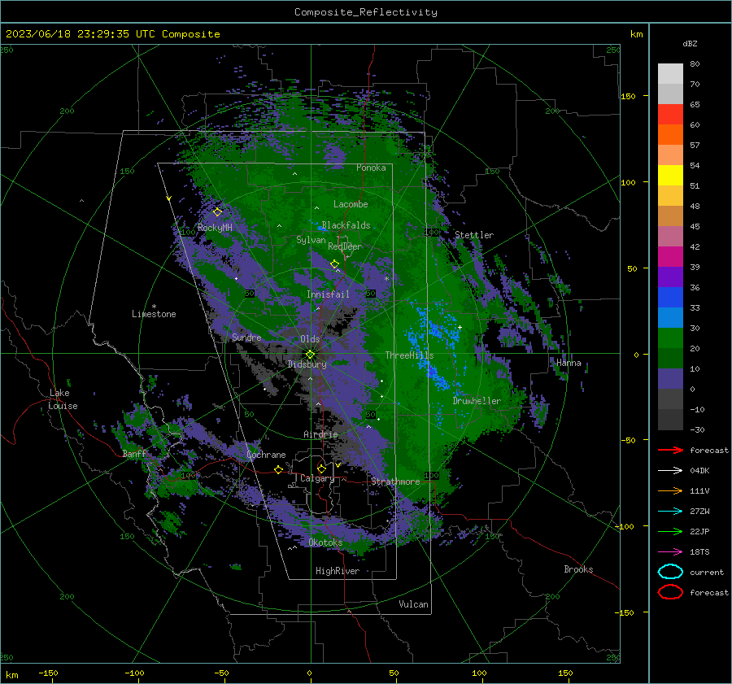The image size is (732, 684).
Task: Click the cyan current ellipse icon
Action: click(670, 572)
